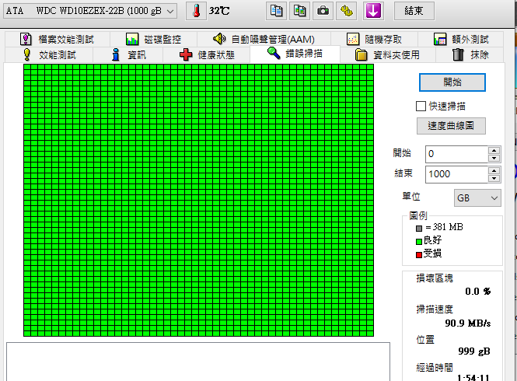
Task: Click the light bulb 效能測試 icon
Action: [27, 54]
